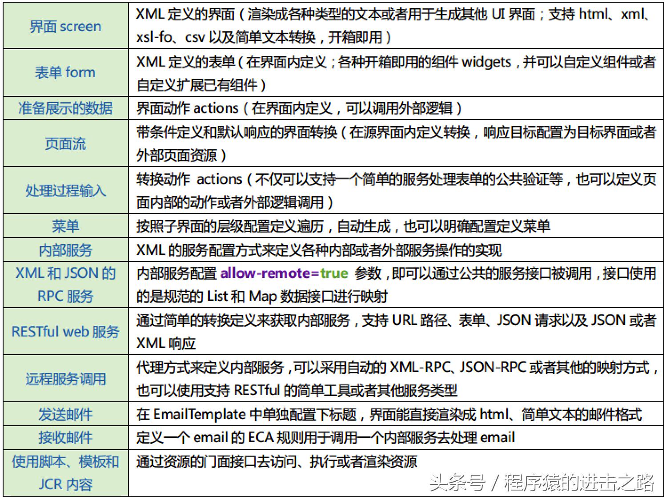Select the 内部服务 cell

click(65, 250)
